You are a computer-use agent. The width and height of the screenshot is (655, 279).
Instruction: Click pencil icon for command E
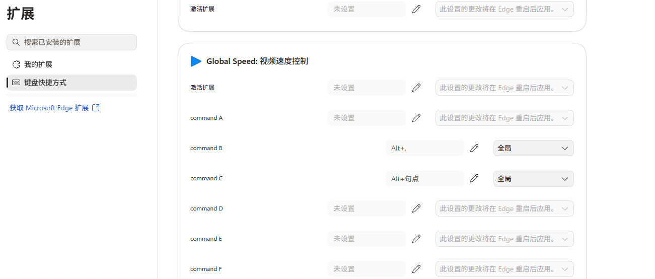click(x=416, y=239)
